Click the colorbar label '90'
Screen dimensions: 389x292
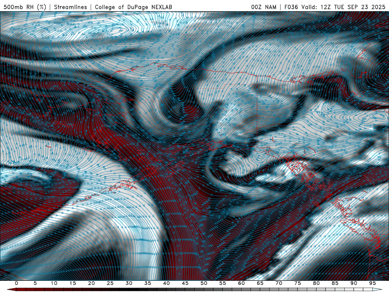[x=354, y=283]
